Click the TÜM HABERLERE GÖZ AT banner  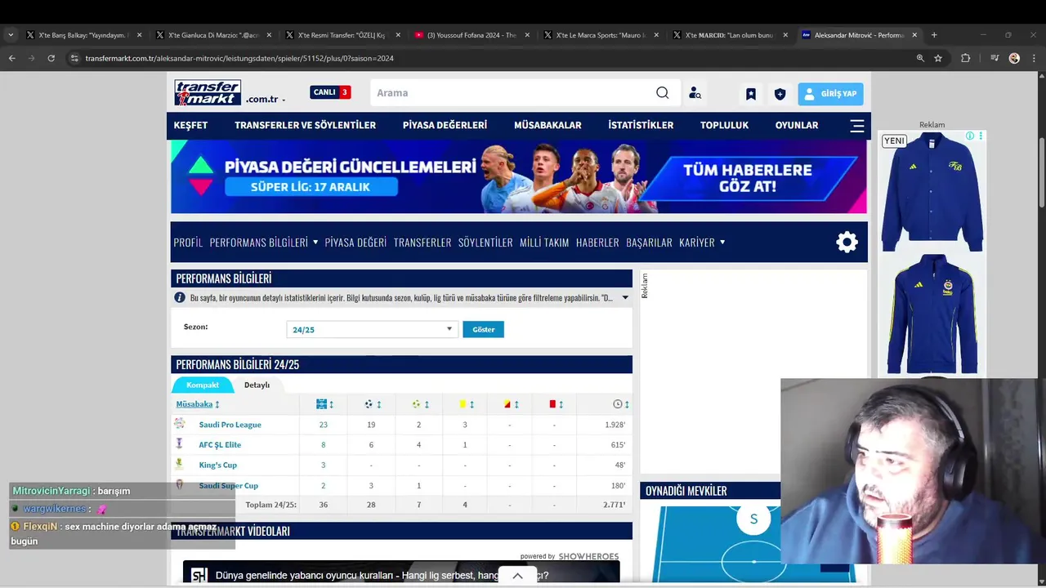pos(747,178)
